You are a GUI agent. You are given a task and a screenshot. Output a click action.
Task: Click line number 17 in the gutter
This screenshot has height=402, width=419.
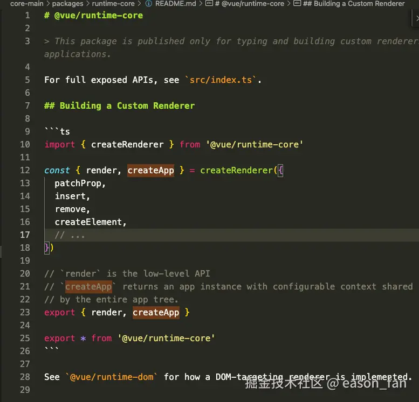[25, 235]
